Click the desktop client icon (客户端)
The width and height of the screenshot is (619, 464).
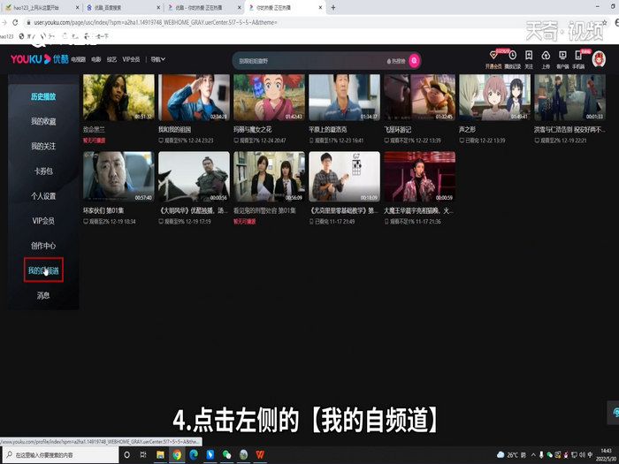click(562, 55)
